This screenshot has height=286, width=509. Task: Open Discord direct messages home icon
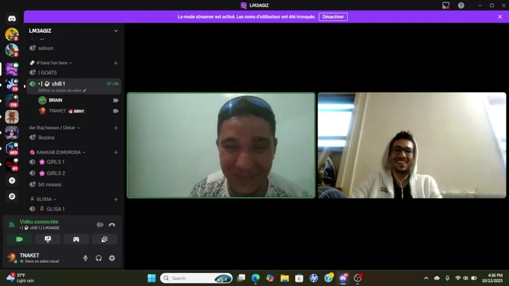point(12,18)
